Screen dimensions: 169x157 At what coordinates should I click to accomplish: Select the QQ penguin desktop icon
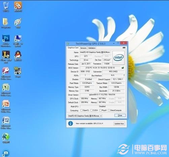pyautogui.click(x=18, y=56)
